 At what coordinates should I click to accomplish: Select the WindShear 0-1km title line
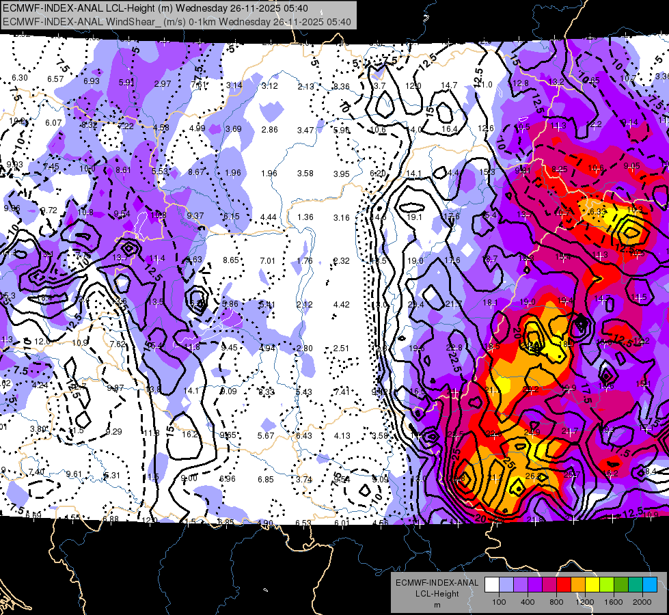[176, 22]
